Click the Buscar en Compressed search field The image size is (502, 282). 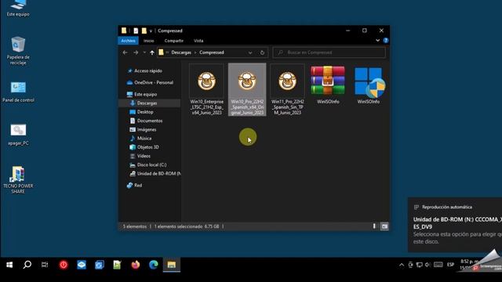329,52
